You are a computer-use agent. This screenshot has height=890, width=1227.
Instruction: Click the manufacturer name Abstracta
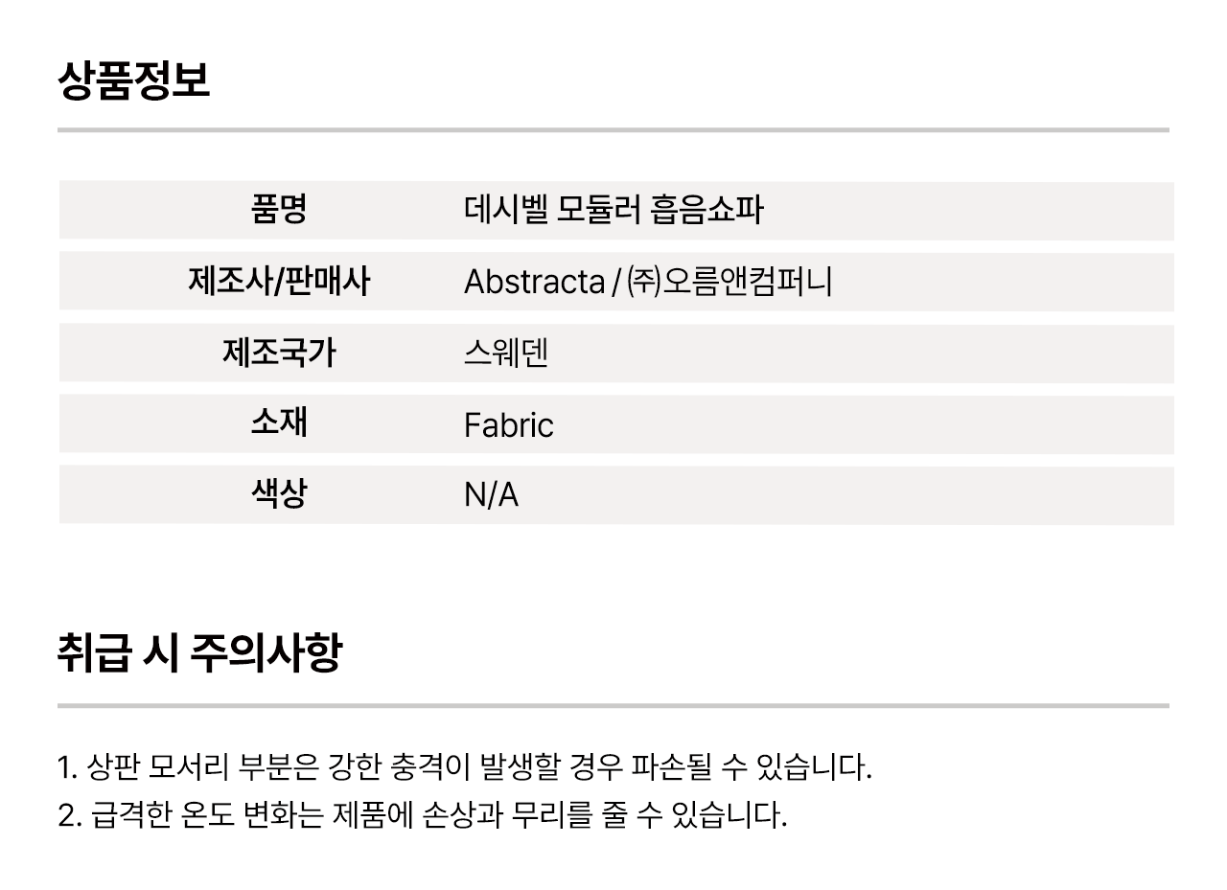point(534,282)
